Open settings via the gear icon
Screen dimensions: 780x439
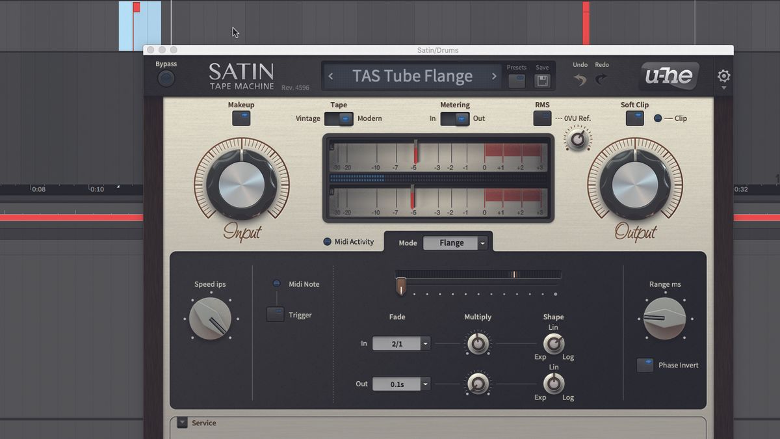tap(723, 76)
